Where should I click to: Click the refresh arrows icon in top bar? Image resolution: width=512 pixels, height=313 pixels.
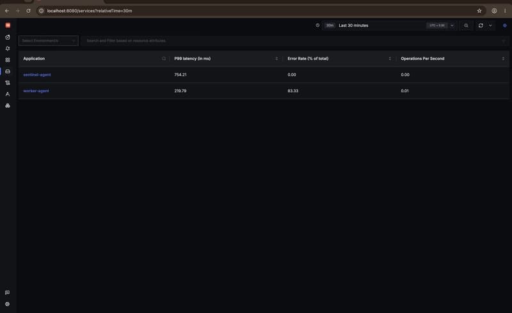point(481,26)
